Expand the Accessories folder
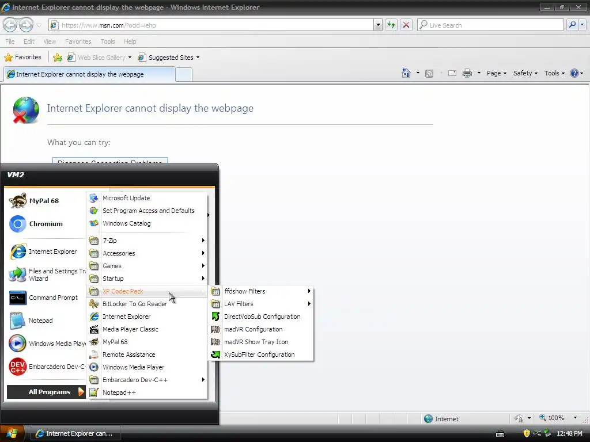This screenshot has height=442, width=590. pos(147,253)
